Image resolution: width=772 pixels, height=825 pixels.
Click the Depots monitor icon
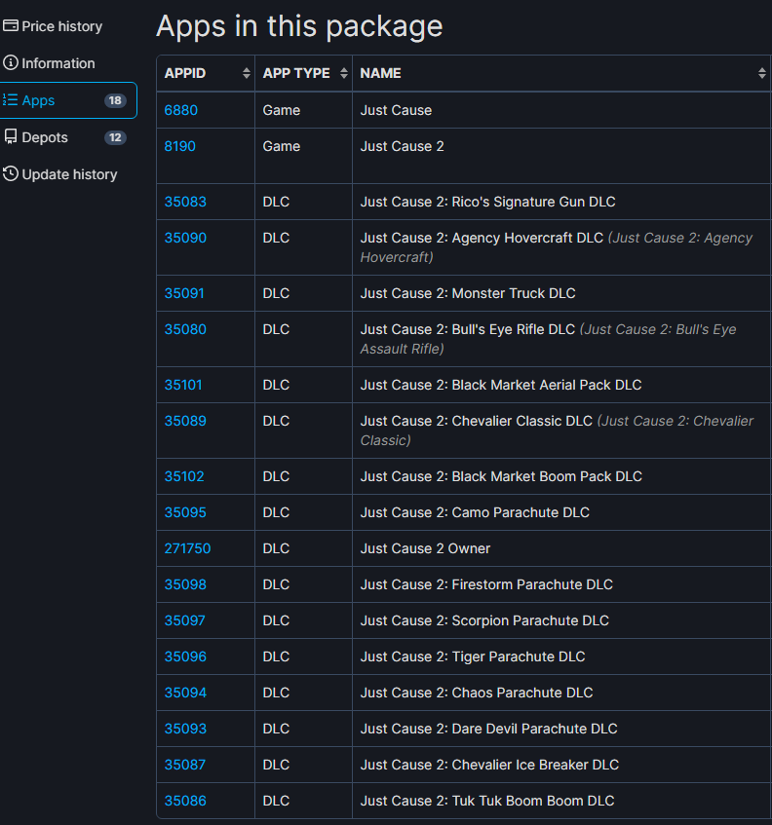[x=11, y=137]
